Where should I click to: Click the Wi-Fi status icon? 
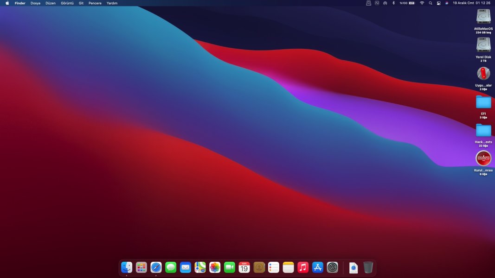coord(422,3)
